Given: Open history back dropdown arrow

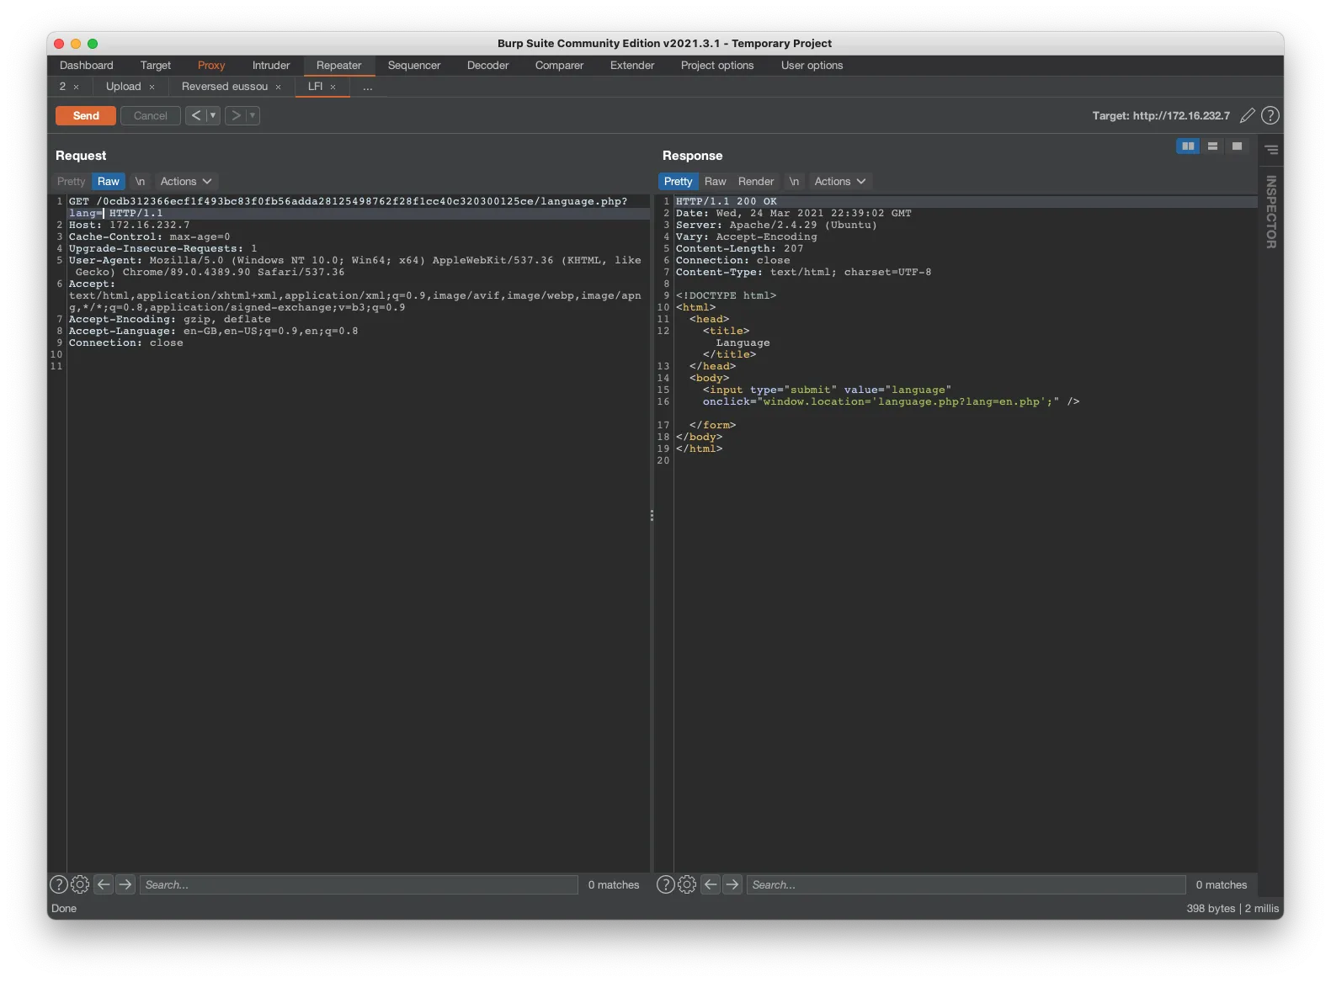Looking at the screenshot, I should tap(213, 115).
